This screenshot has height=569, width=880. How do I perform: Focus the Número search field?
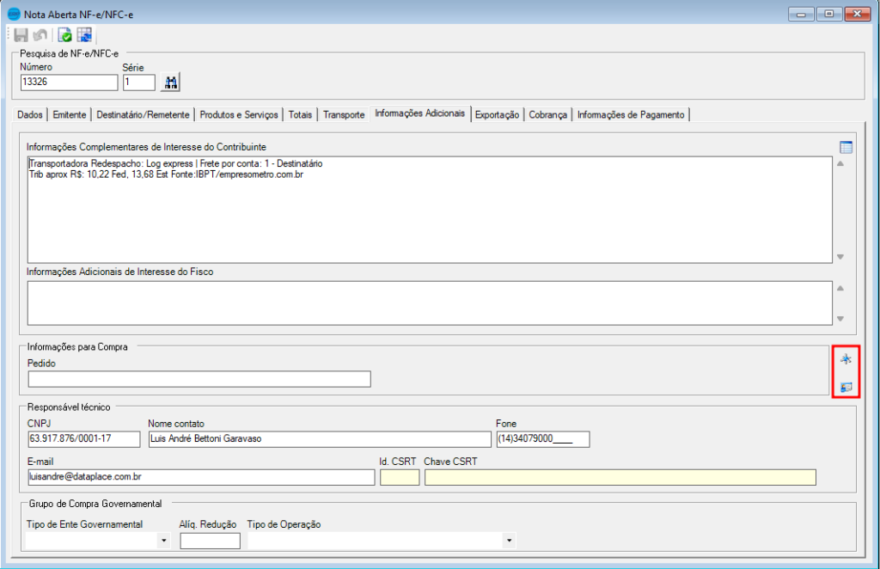pos(69,83)
